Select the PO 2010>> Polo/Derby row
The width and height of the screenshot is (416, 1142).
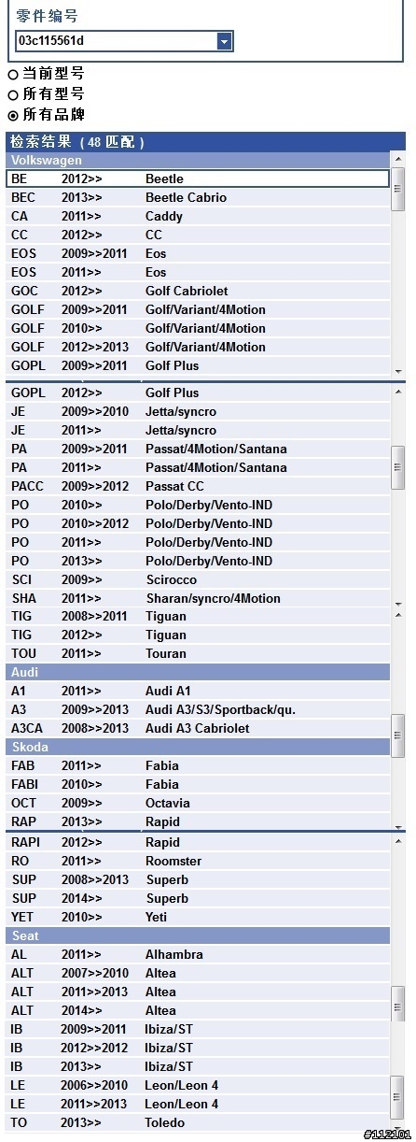coord(198,505)
